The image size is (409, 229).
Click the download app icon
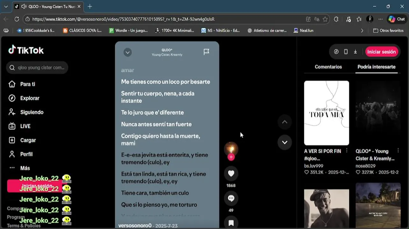click(355, 52)
